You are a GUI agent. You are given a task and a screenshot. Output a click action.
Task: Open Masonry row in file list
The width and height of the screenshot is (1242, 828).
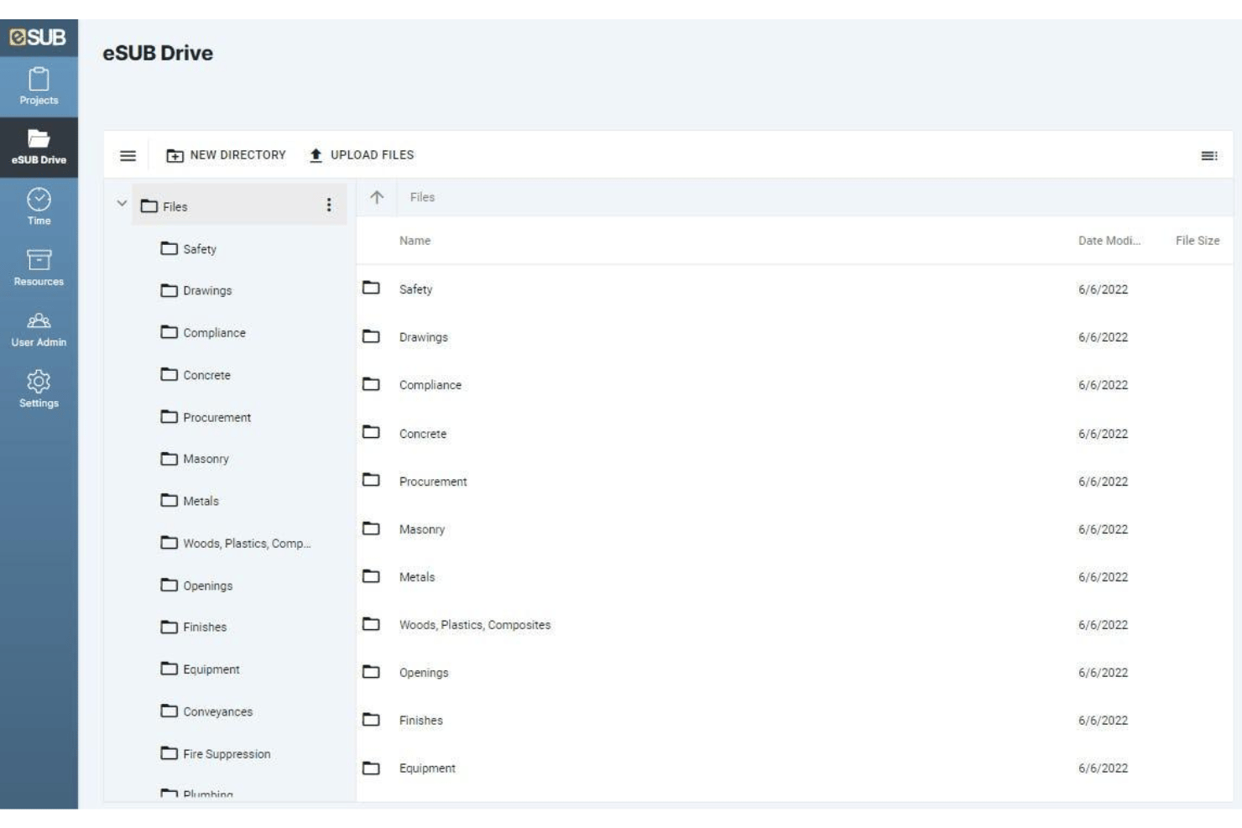point(795,529)
